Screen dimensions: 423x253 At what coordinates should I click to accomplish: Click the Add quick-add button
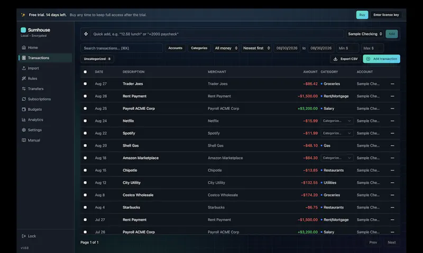392,34
